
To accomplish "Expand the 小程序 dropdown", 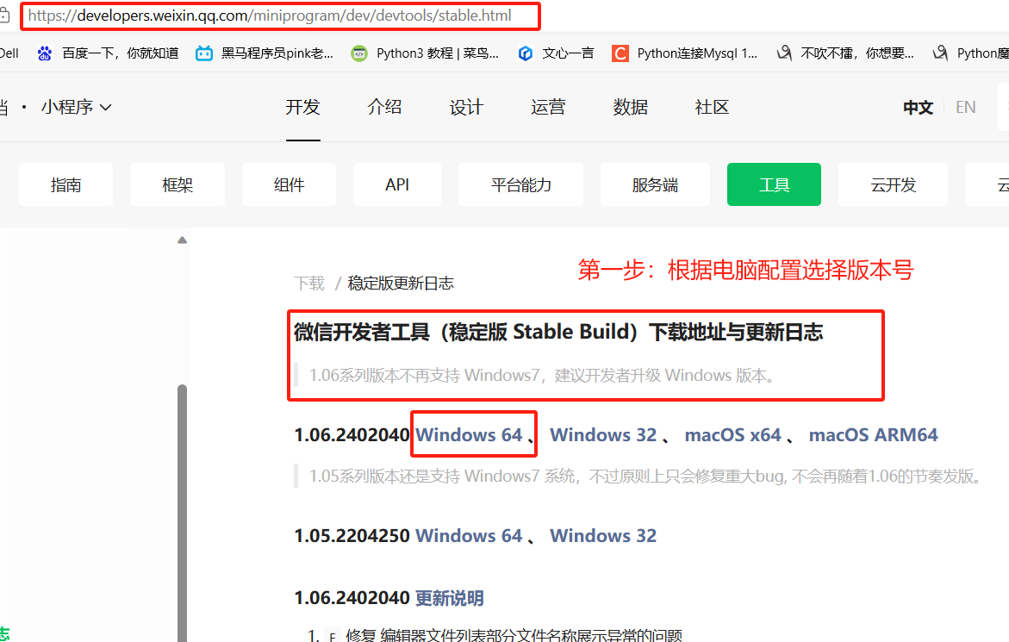I will coord(76,107).
